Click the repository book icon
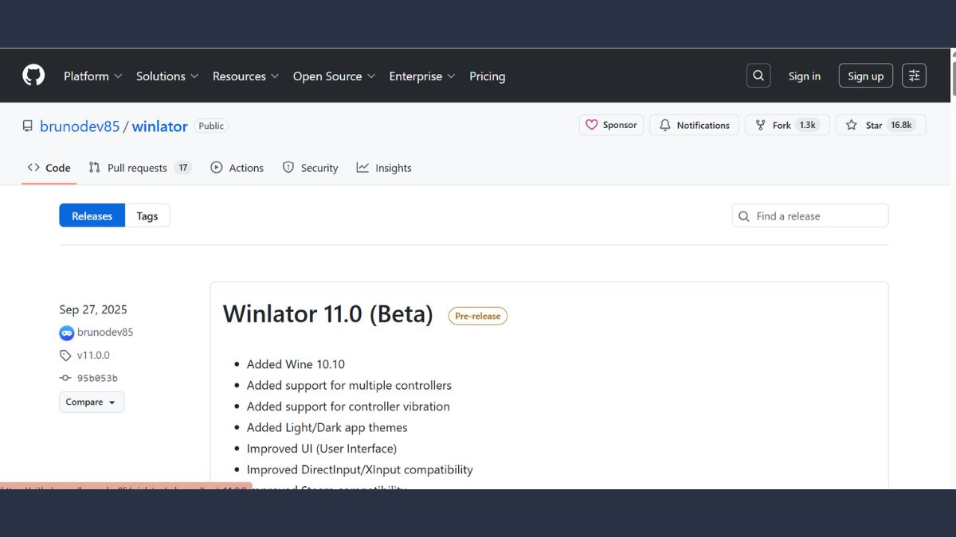This screenshot has width=956, height=537. 28,126
